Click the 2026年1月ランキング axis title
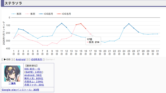The height and width of the screenshot is (93, 166). 4,33
